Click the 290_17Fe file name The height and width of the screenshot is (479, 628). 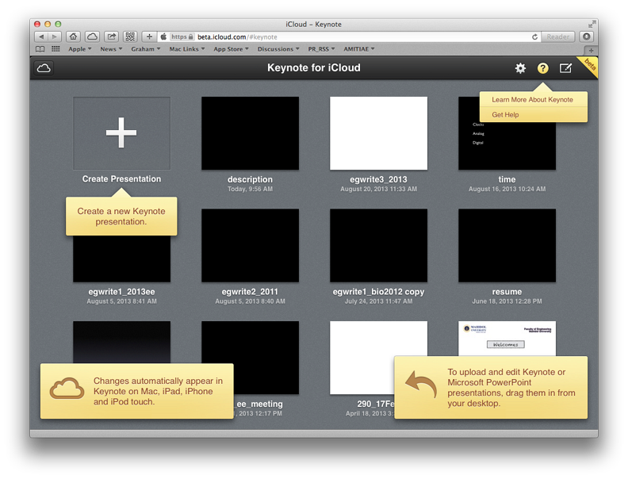click(x=376, y=404)
